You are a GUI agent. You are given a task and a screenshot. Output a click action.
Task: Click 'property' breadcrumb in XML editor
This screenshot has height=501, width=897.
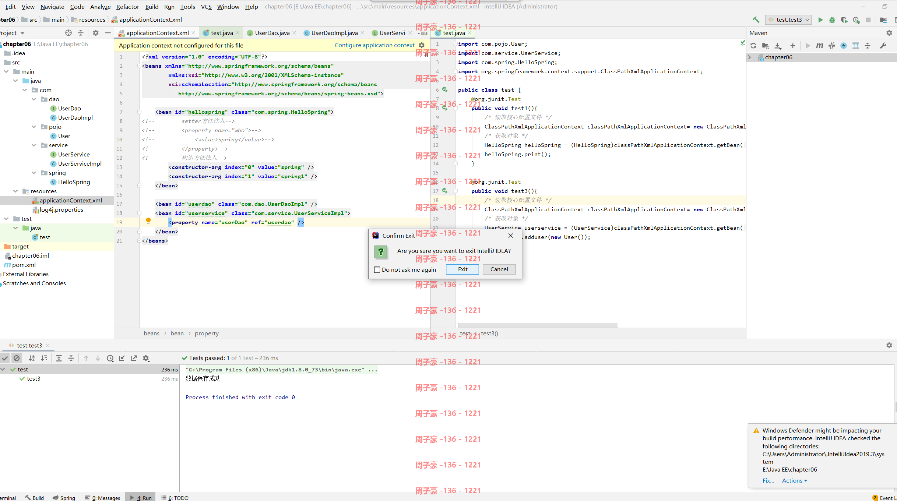207,333
